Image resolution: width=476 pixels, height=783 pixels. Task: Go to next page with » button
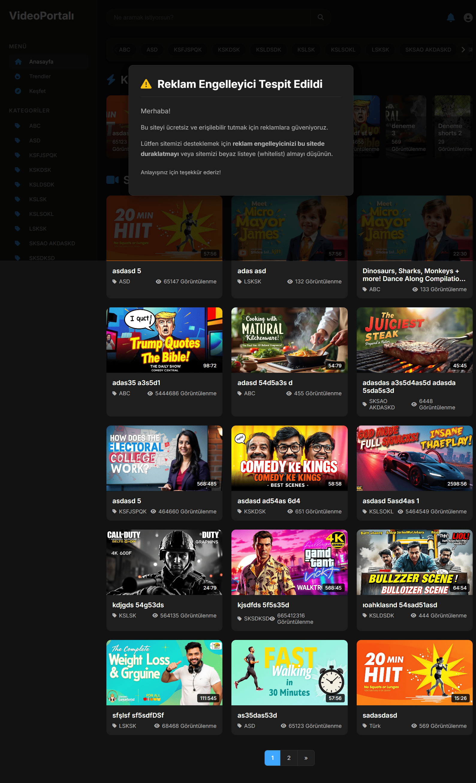click(306, 758)
